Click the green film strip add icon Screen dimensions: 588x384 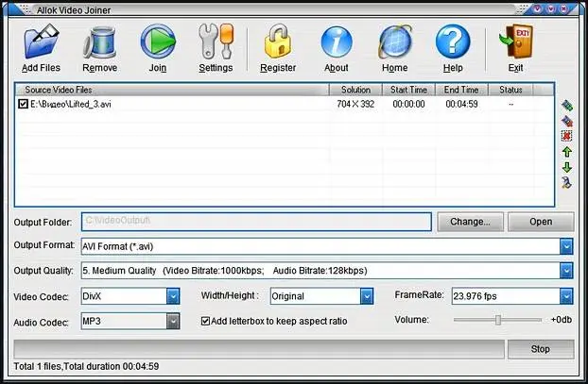coord(567,106)
